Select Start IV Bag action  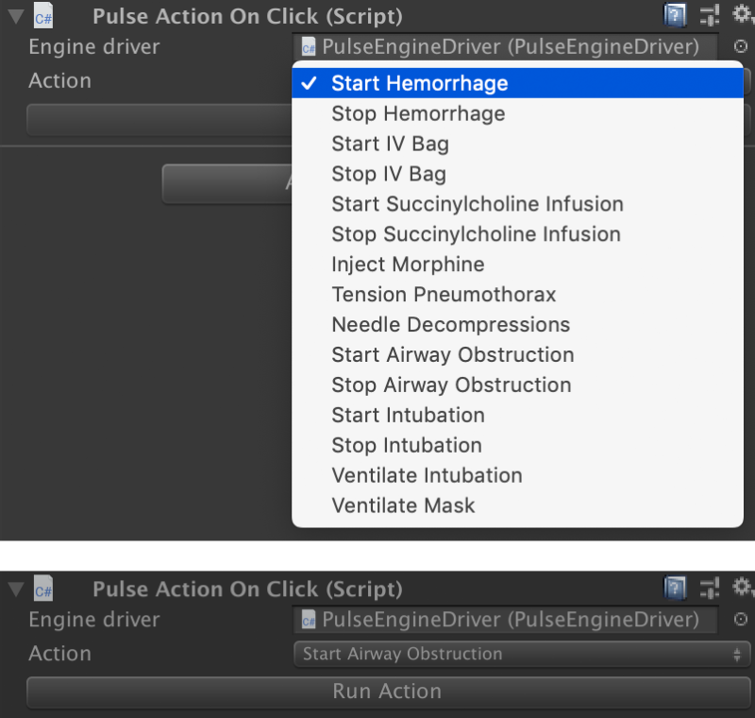(x=390, y=144)
